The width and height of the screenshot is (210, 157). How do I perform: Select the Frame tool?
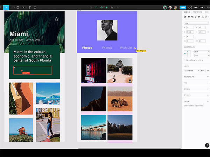[x=12, y=7]
